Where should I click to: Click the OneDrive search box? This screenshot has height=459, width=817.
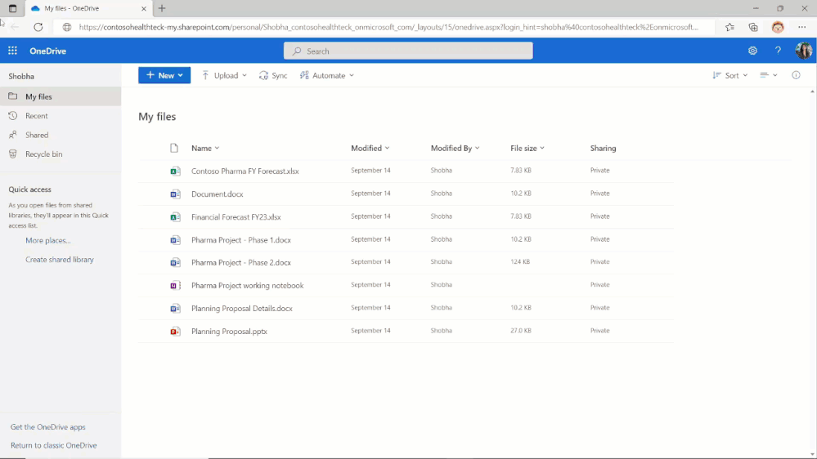coord(408,51)
